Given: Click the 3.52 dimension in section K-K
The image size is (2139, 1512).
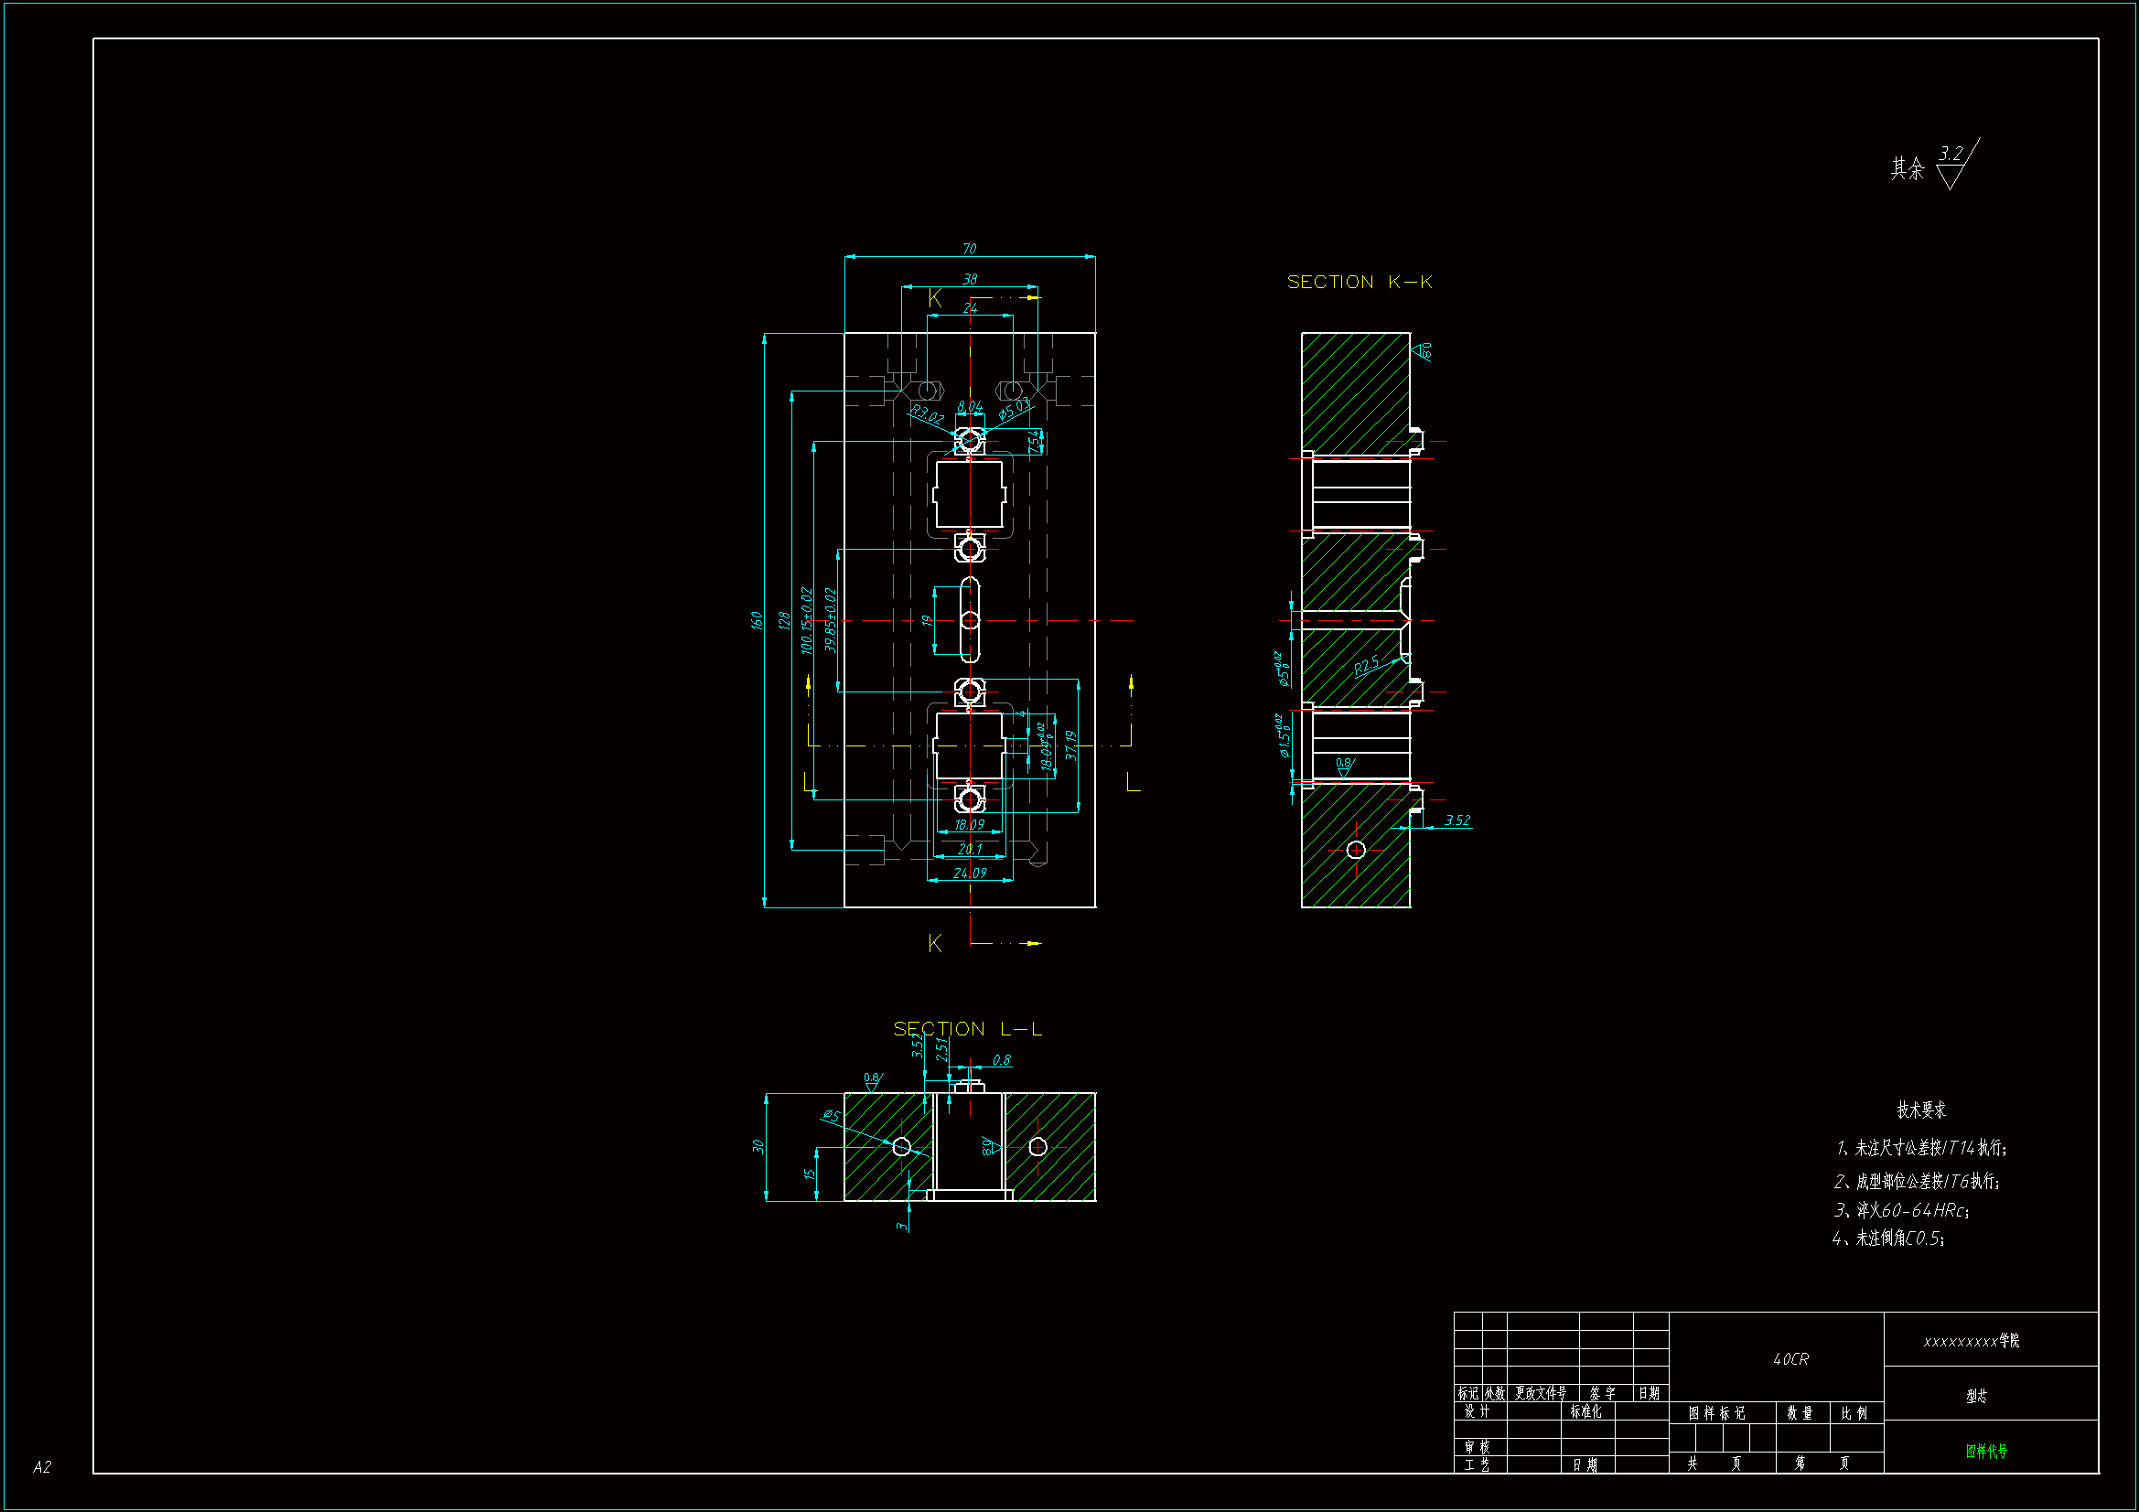Looking at the screenshot, I should click(1457, 820).
